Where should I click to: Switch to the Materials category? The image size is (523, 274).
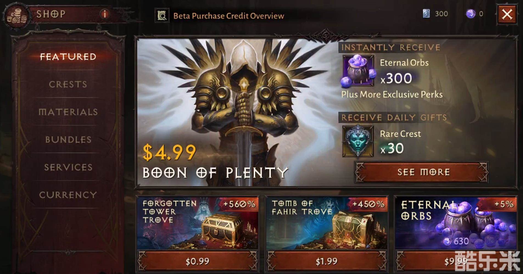tap(68, 112)
